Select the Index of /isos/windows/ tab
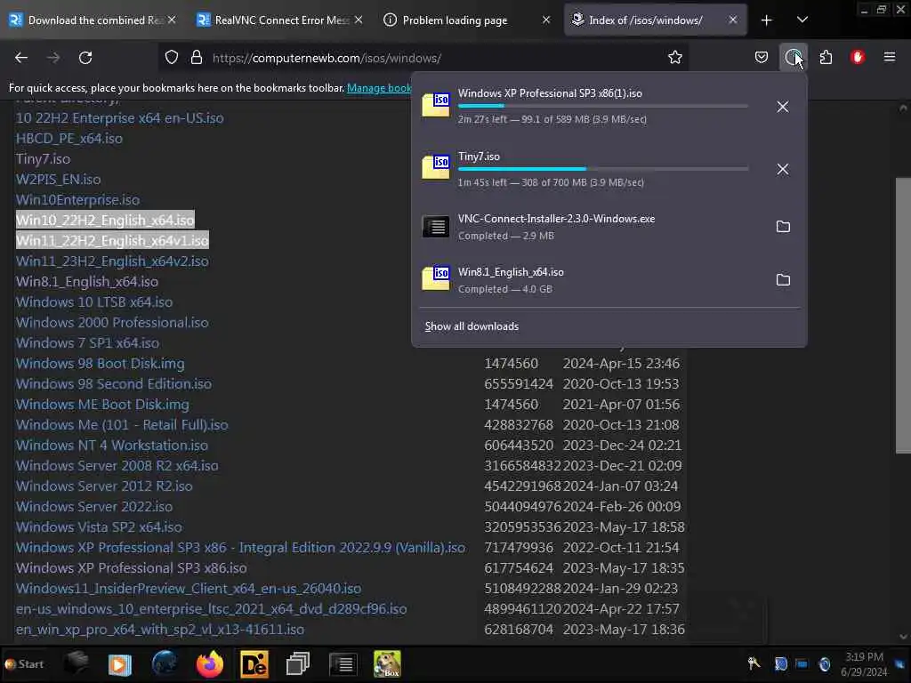This screenshot has width=911, height=683. point(656,20)
